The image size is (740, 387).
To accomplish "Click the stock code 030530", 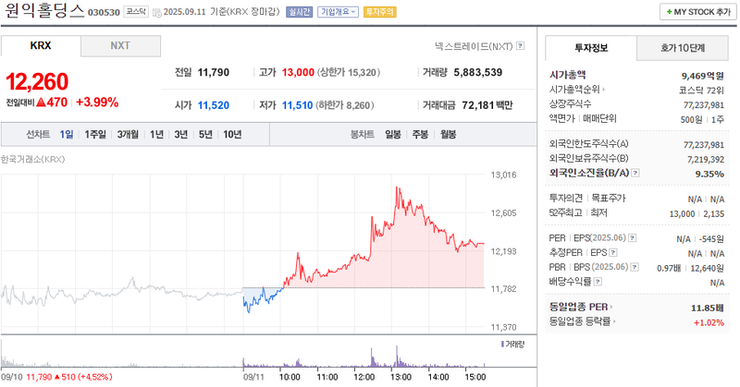I will (104, 12).
